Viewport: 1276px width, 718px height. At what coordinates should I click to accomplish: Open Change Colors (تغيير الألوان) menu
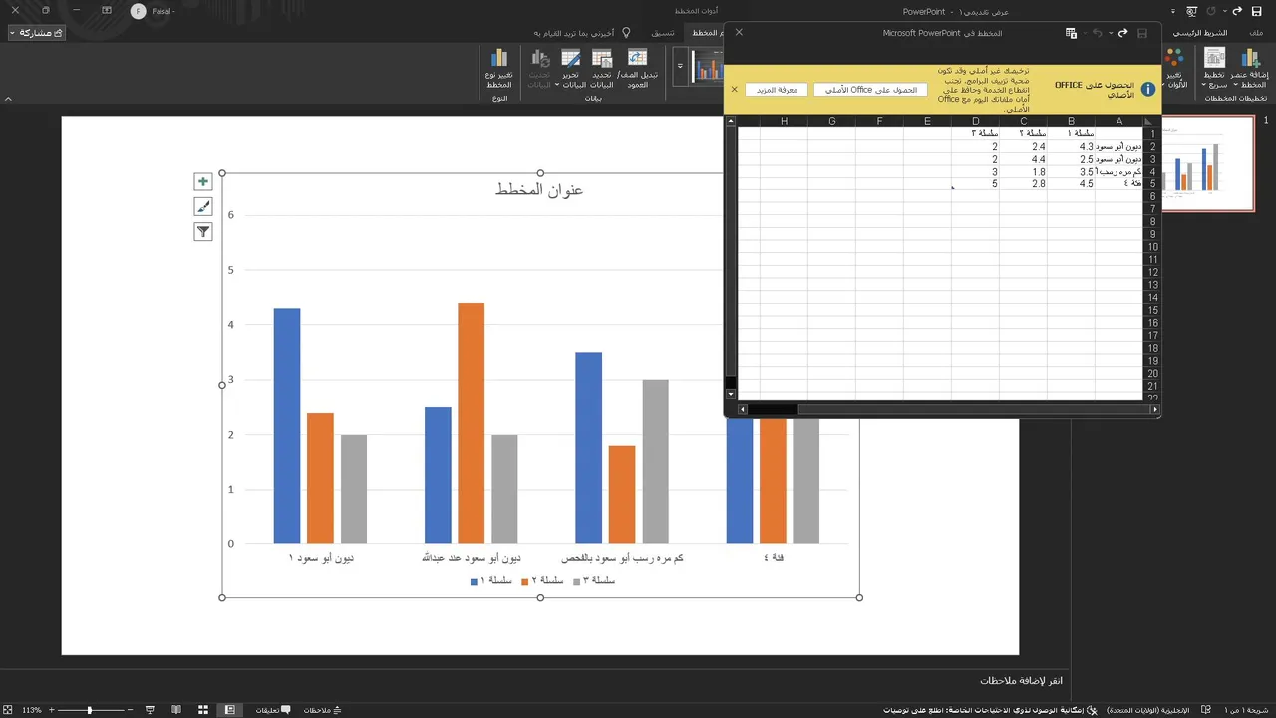(x=1176, y=69)
